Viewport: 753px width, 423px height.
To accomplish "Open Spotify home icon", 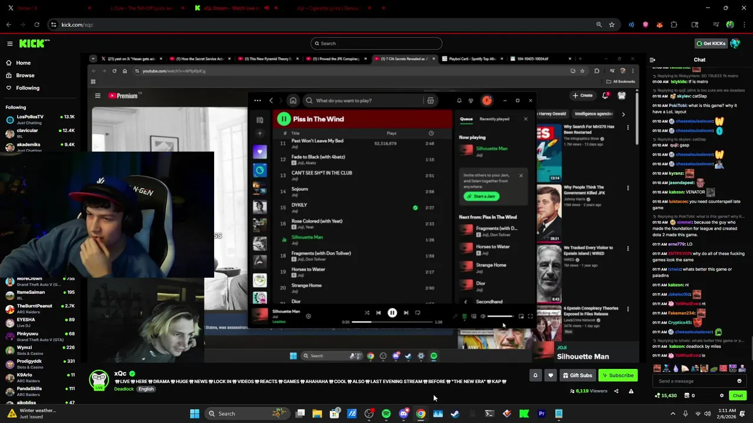I will 293,100.
